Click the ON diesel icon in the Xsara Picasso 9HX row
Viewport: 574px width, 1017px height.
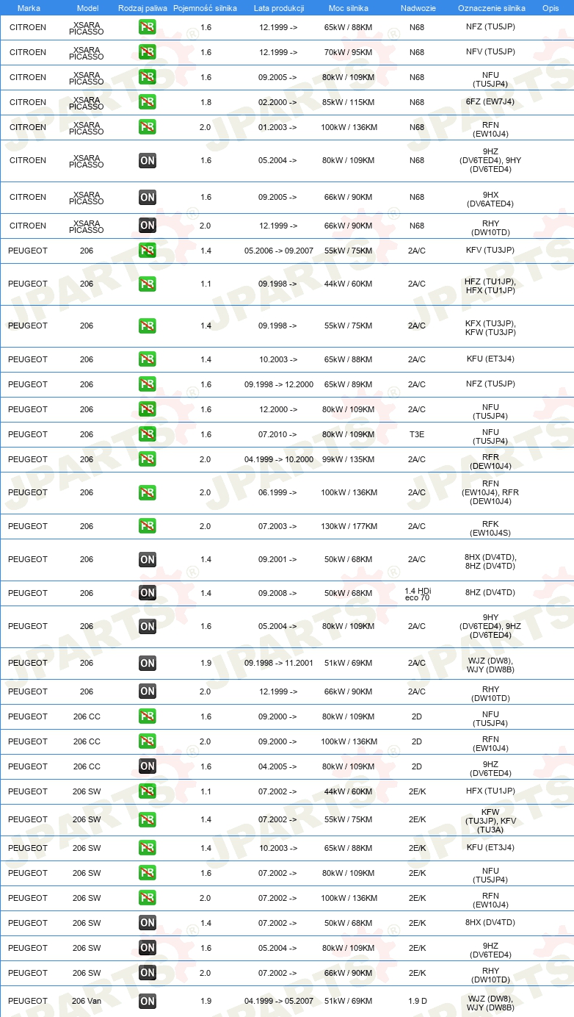point(148,197)
